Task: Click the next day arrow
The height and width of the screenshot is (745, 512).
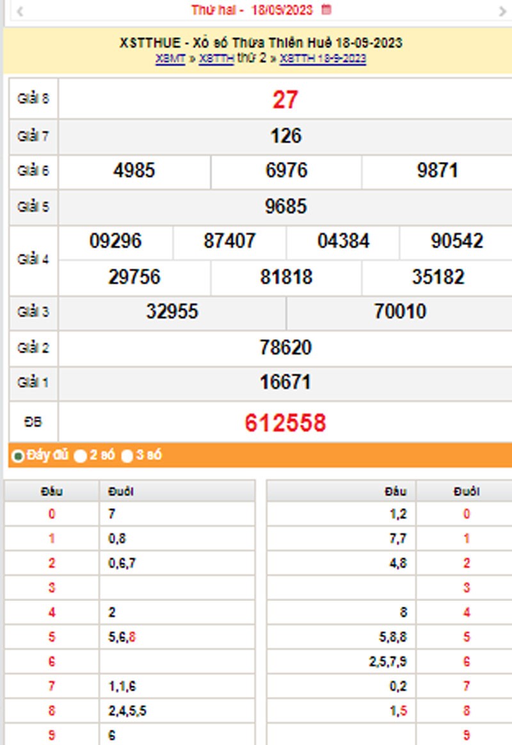Action: pyautogui.click(x=502, y=11)
